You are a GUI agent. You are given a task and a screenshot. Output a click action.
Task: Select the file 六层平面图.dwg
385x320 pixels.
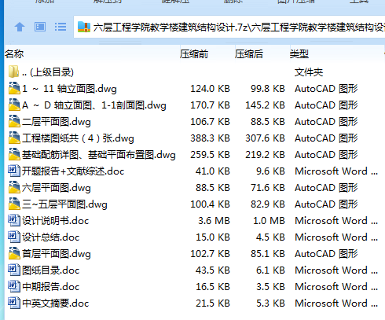57,188
